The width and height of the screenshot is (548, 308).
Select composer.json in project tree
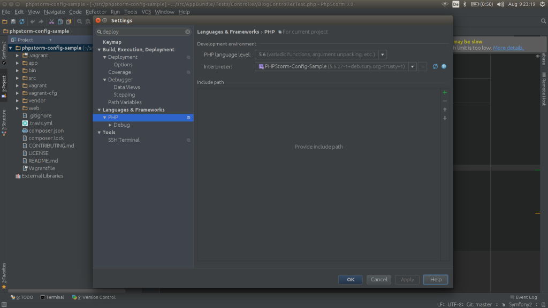(x=46, y=130)
